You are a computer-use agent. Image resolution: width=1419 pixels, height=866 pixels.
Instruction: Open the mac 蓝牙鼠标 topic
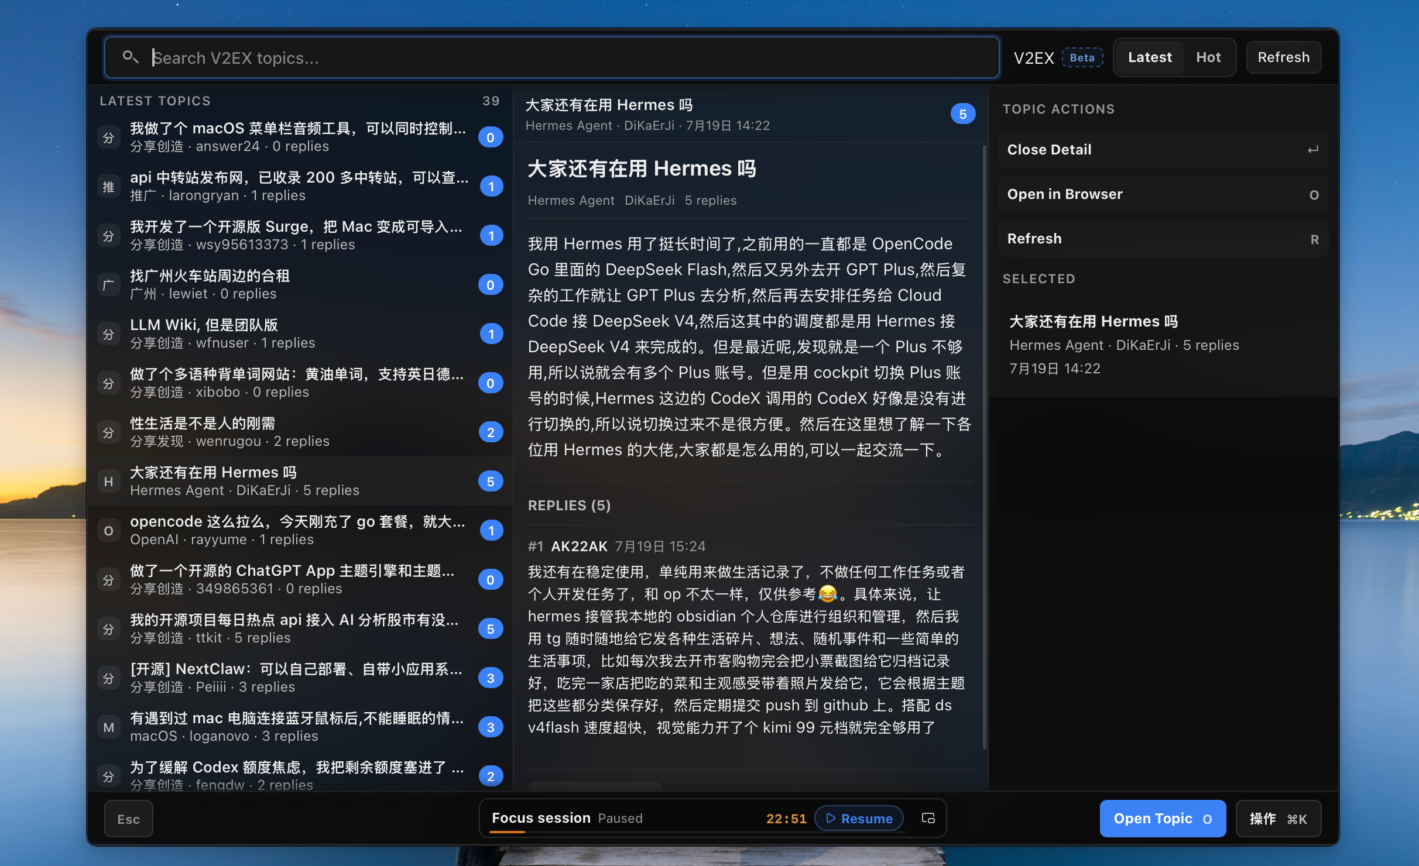[300, 727]
